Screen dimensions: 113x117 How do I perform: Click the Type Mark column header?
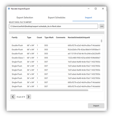pyautogui.click(x=49, y=37)
